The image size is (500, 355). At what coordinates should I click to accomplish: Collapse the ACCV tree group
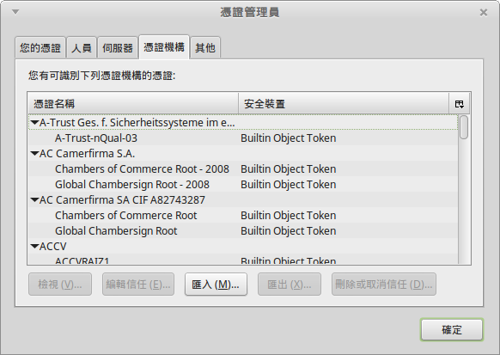coord(34,246)
